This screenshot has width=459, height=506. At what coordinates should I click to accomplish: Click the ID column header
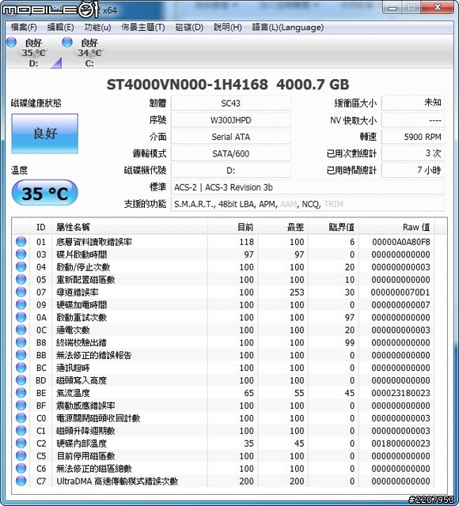click(40, 227)
